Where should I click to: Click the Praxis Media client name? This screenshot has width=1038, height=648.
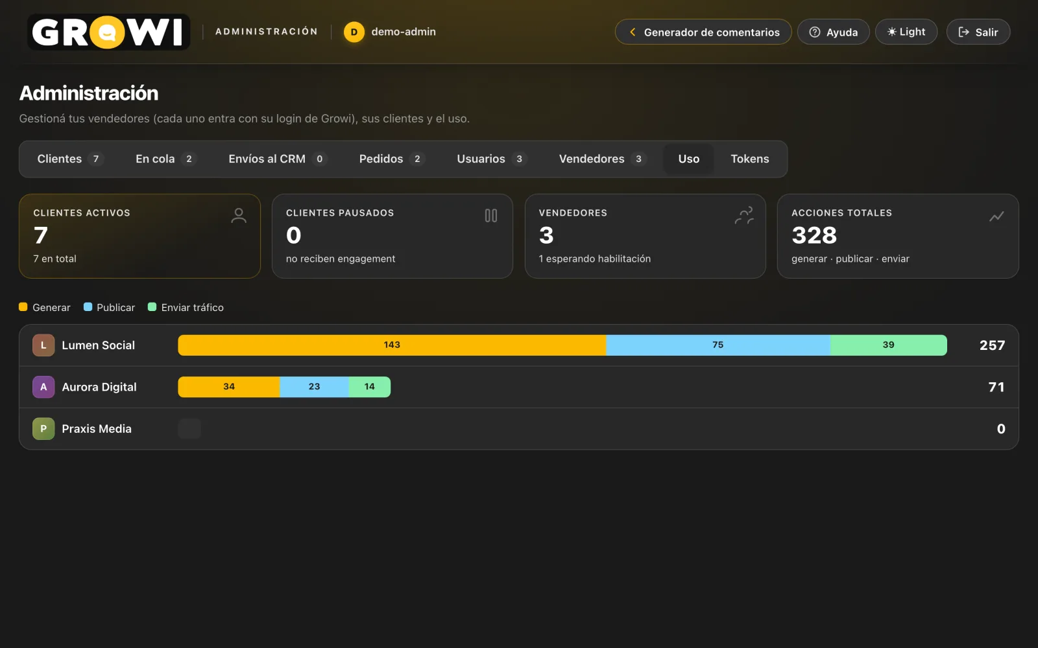coord(97,428)
